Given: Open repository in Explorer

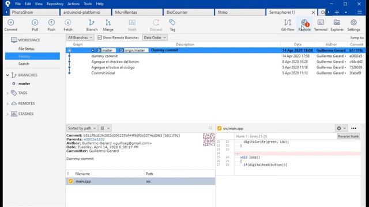Looking at the screenshot, I should pyautogui.click(x=337, y=25).
